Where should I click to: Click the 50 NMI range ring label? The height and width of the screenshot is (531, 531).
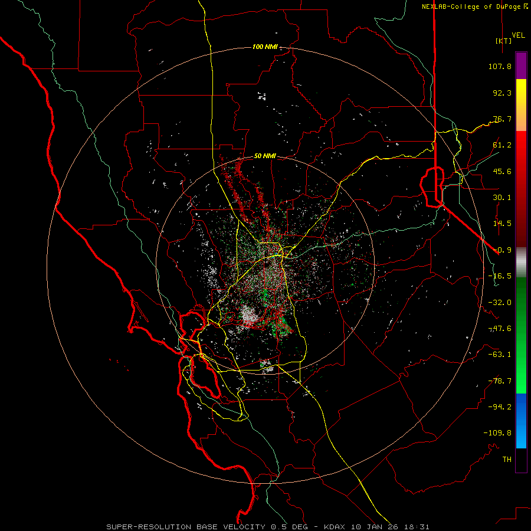point(265,156)
